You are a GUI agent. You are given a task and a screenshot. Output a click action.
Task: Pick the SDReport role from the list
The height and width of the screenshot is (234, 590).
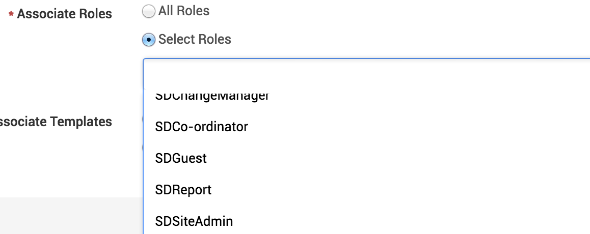(183, 190)
